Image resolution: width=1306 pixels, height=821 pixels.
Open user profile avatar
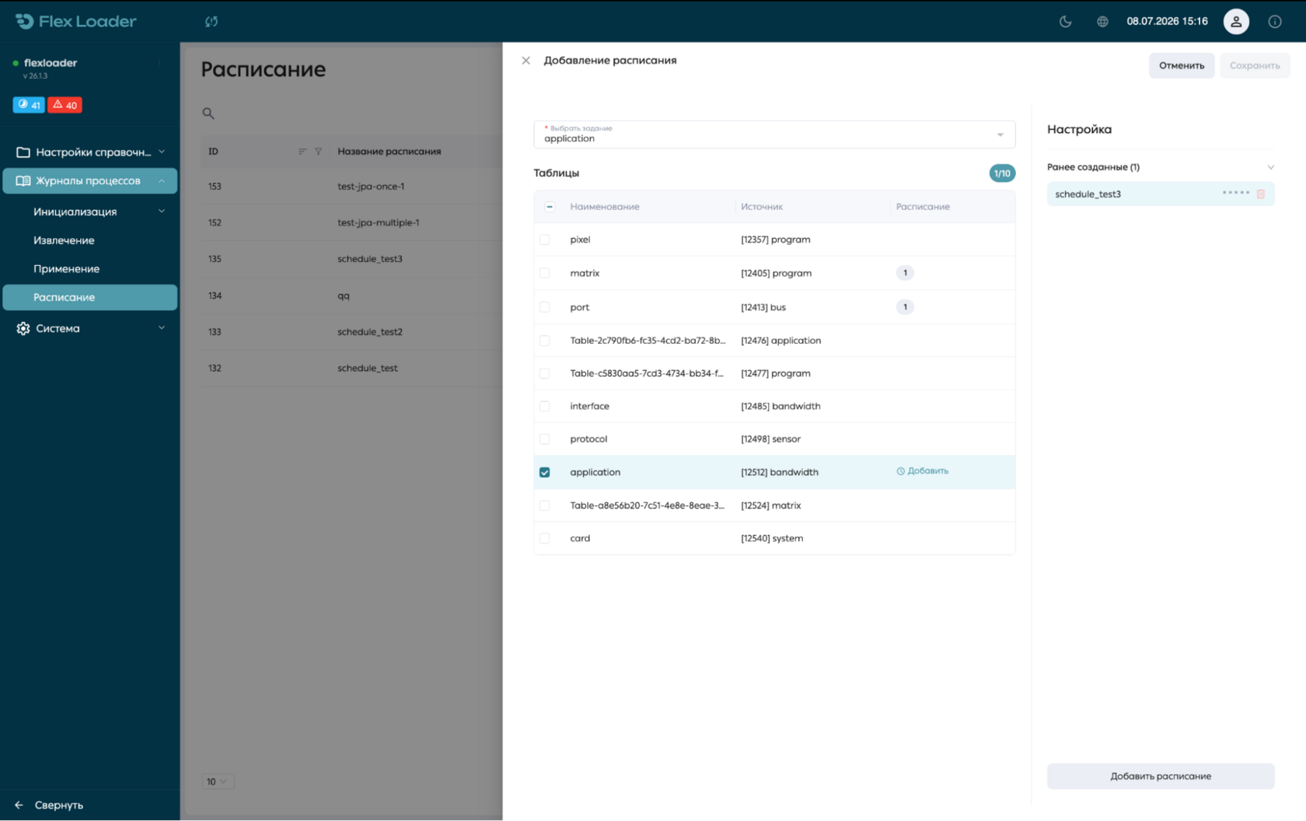coord(1236,22)
